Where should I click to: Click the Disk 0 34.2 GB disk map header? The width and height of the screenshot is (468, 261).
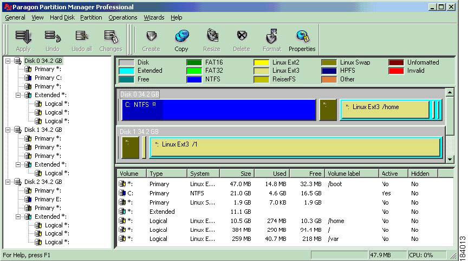point(139,94)
